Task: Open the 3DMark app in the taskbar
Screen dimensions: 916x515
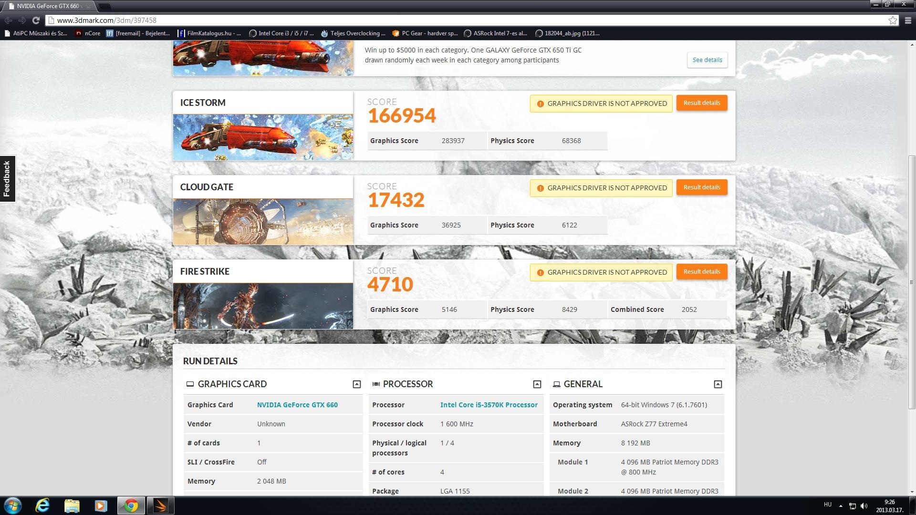Action: [x=160, y=506]
